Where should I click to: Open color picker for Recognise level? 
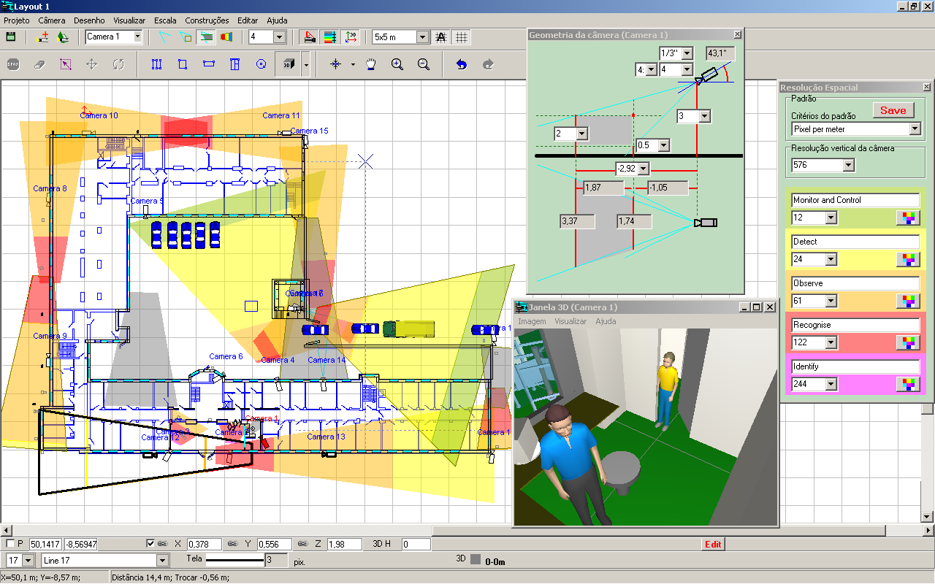(x=907, y=342)
